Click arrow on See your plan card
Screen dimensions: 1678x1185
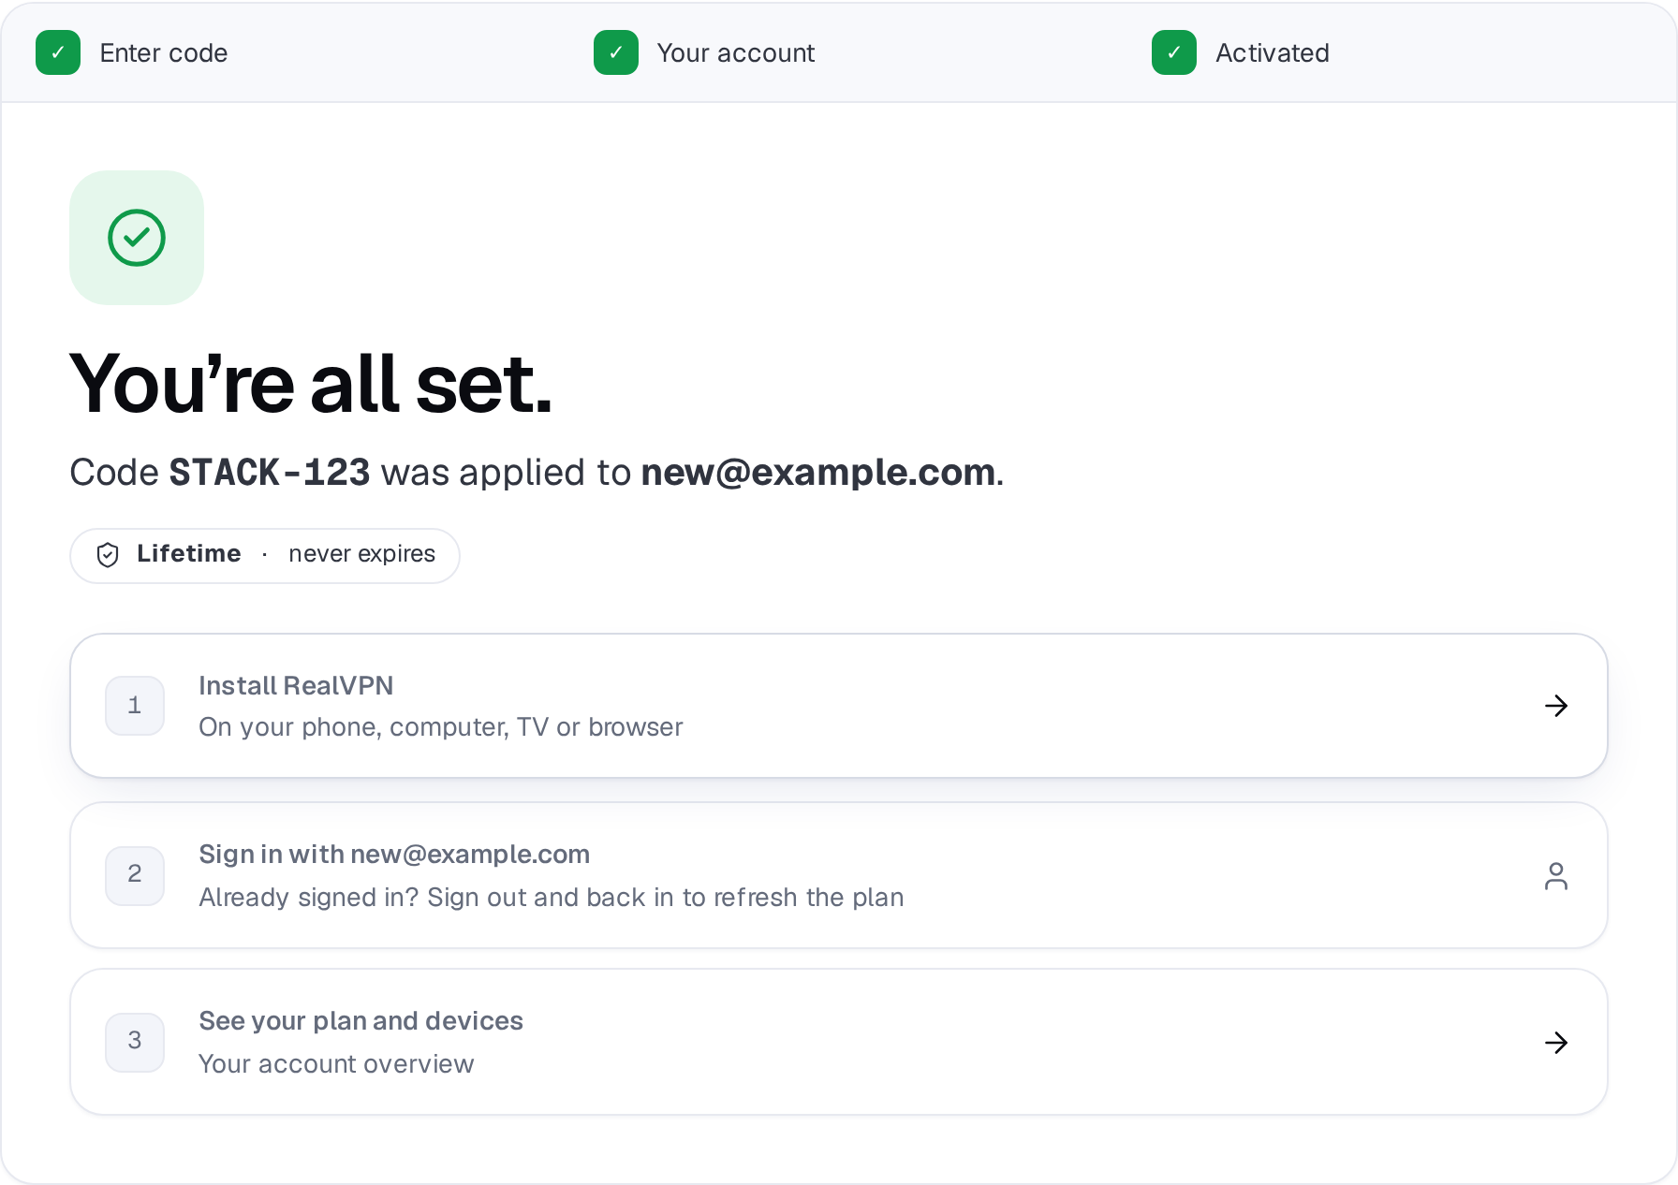(1556, 1043)
